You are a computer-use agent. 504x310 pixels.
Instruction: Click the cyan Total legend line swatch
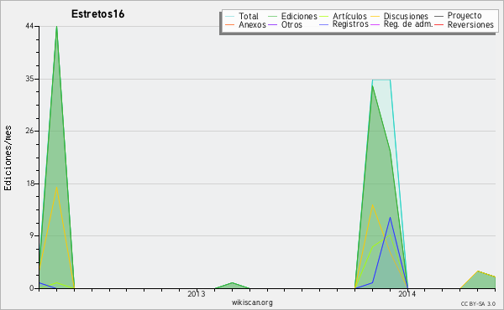pyautogui.click(x=230, y=17)
